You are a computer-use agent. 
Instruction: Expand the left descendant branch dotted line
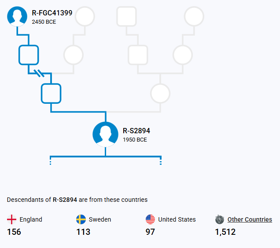click(x=50, y=160)
